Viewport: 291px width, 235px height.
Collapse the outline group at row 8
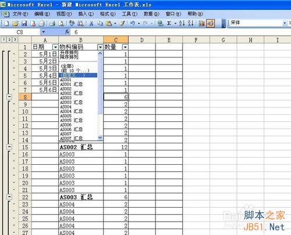tap(9, 97)
